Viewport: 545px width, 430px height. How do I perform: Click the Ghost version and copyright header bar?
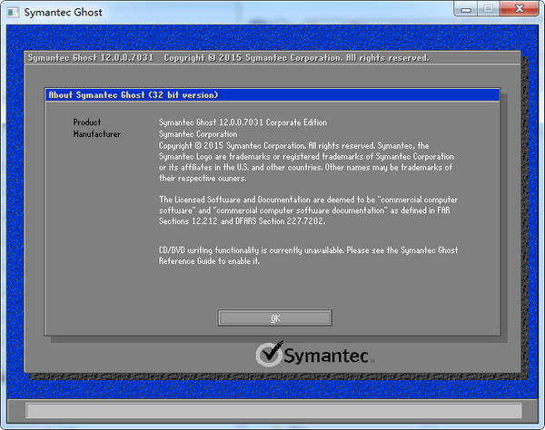click(x=272, y=58)
